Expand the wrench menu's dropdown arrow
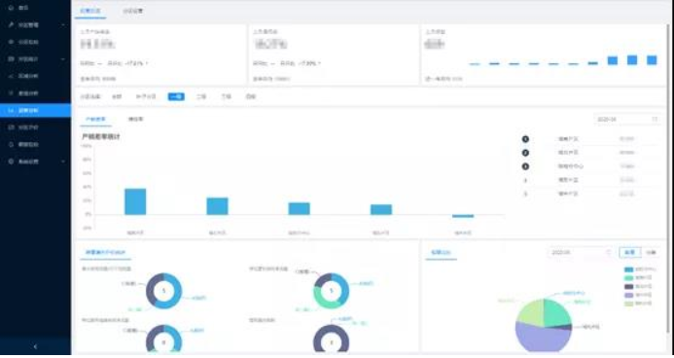674x358 pixels. (x=63, y=25)
